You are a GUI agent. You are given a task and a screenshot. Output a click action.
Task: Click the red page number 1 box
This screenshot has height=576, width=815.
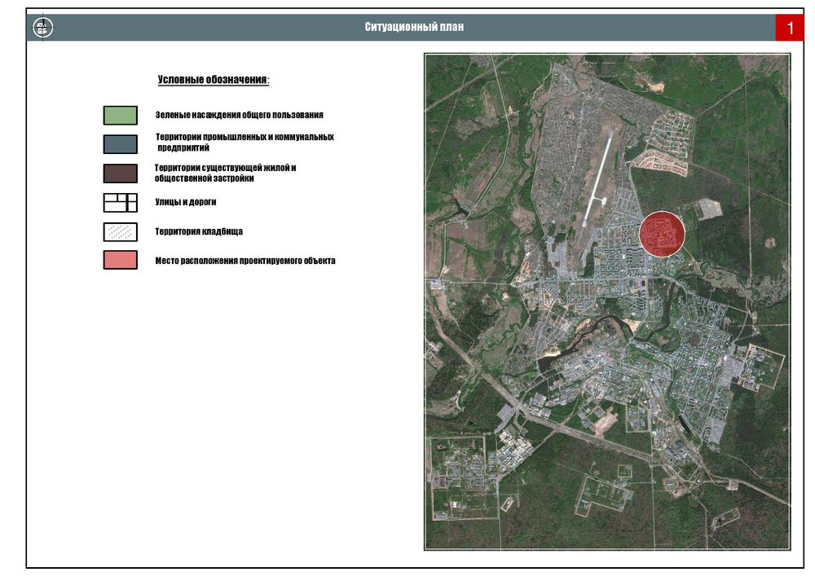click(790, 28)
